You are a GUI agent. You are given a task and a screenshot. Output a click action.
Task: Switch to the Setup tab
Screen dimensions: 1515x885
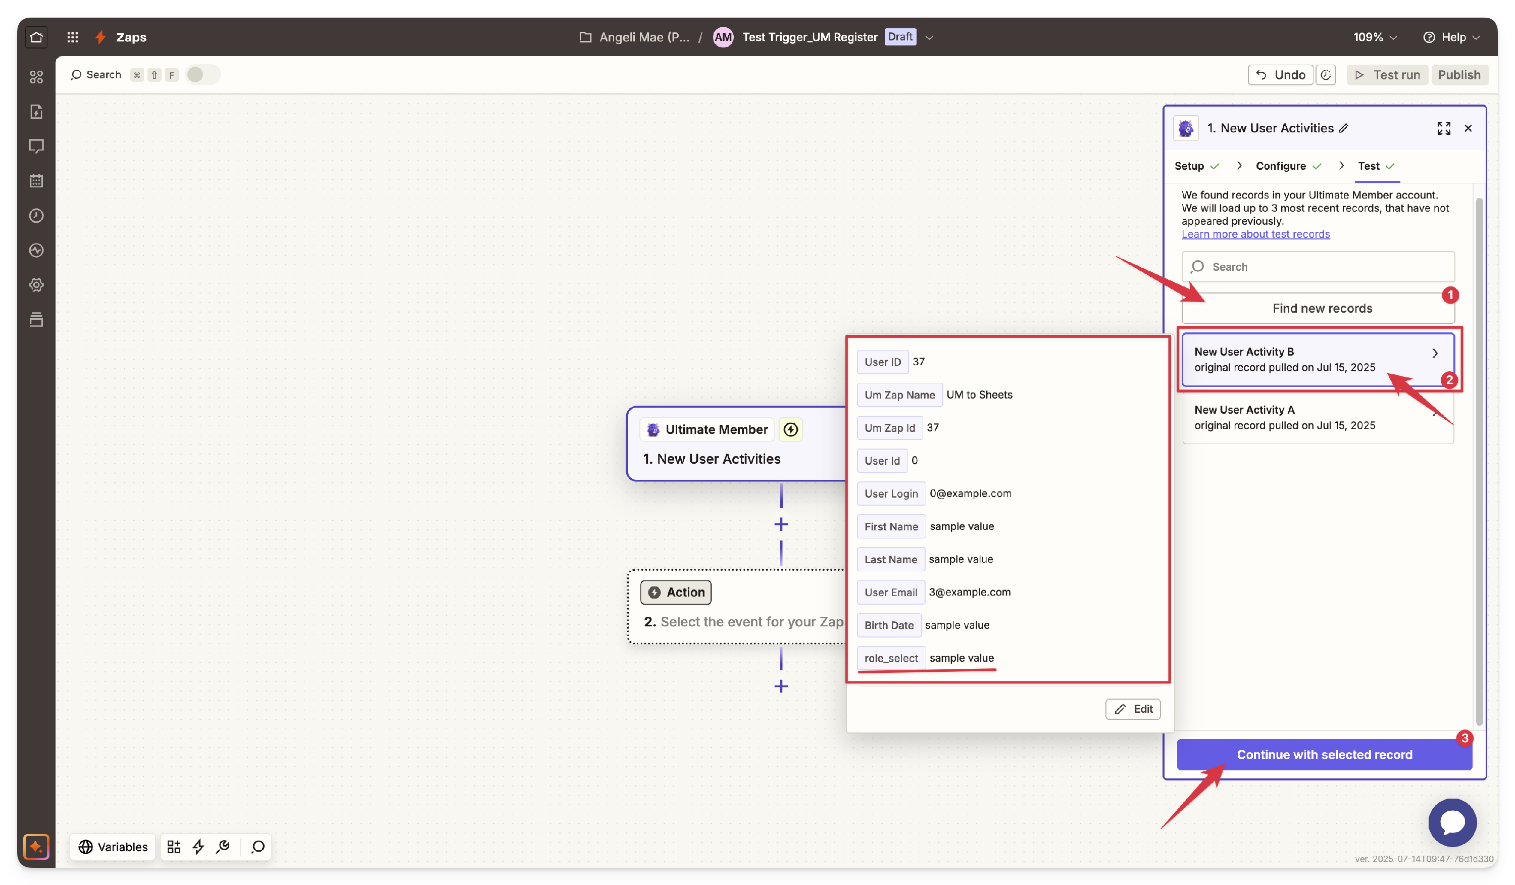click(1196, 166)
